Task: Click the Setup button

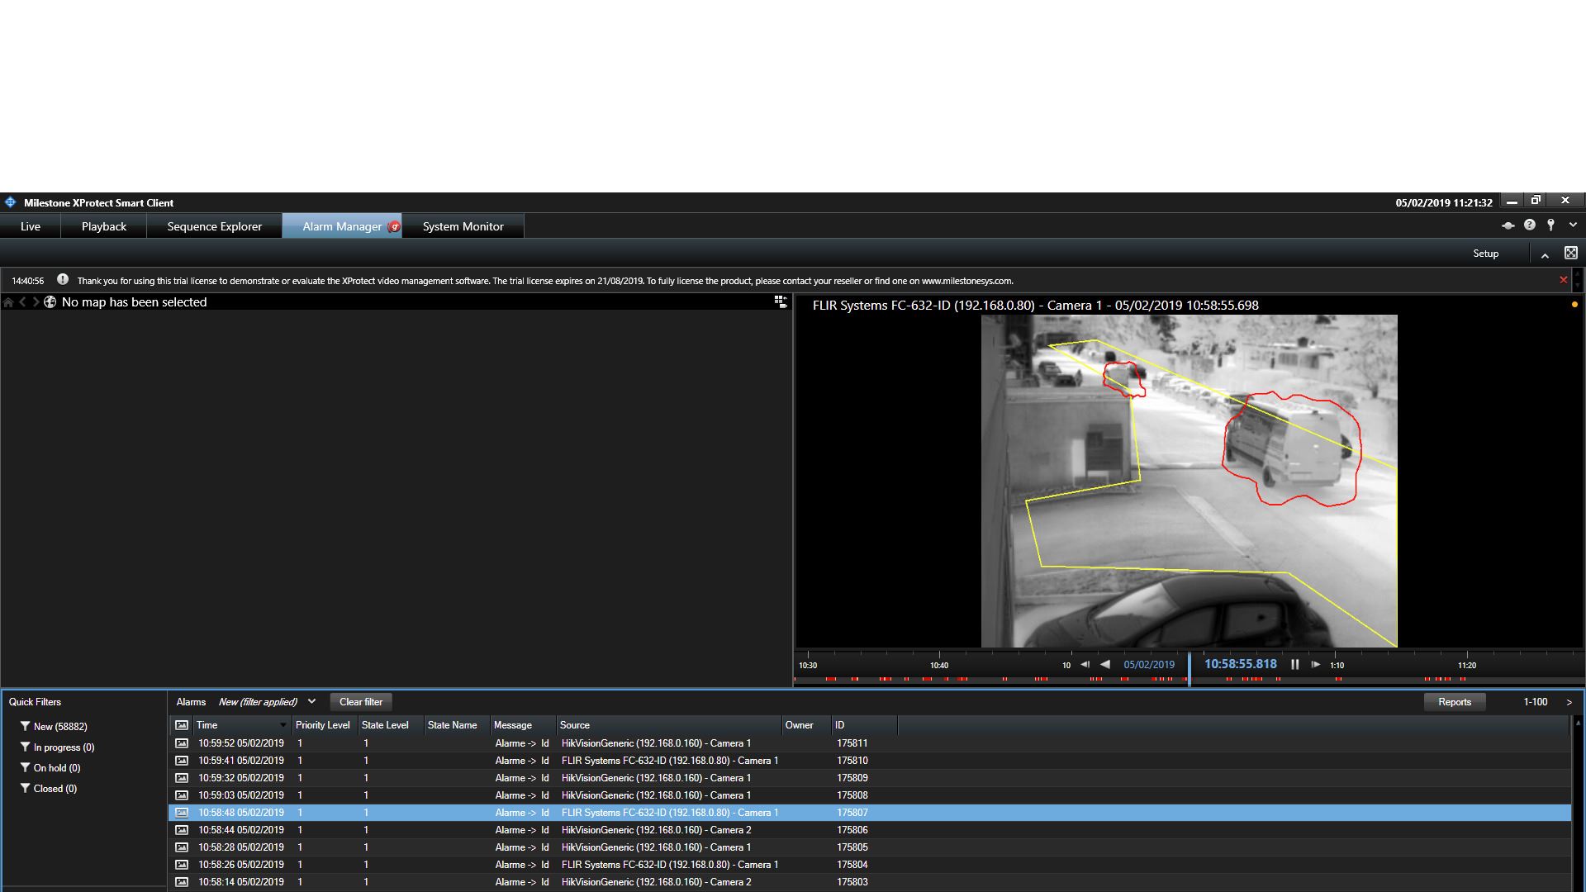Action: [x=1485, y=254]
